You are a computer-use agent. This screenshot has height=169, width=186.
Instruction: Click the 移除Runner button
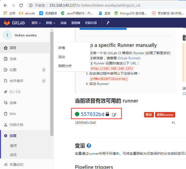pyautogui.click(x=165, y=115)
